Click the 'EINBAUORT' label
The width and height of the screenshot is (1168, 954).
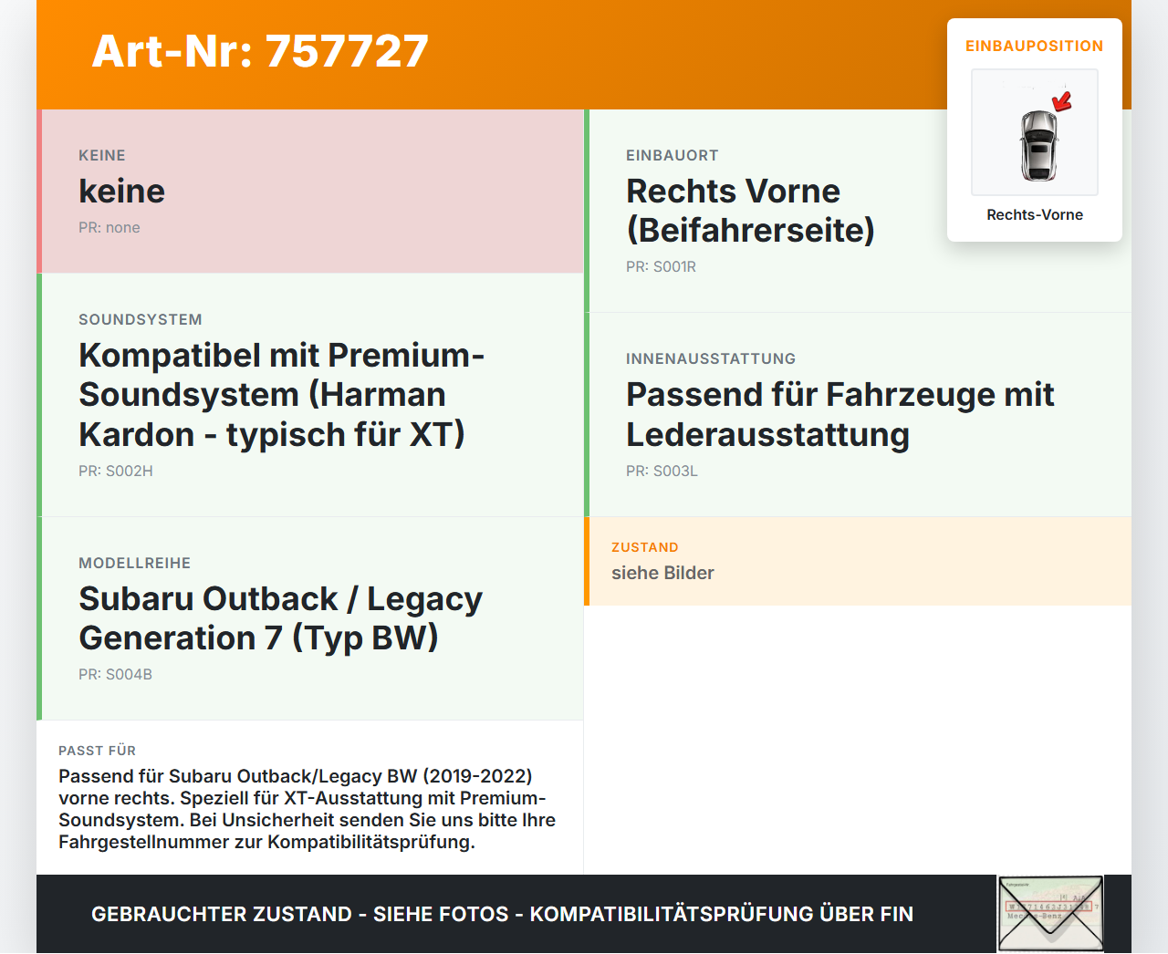[673, 155]
